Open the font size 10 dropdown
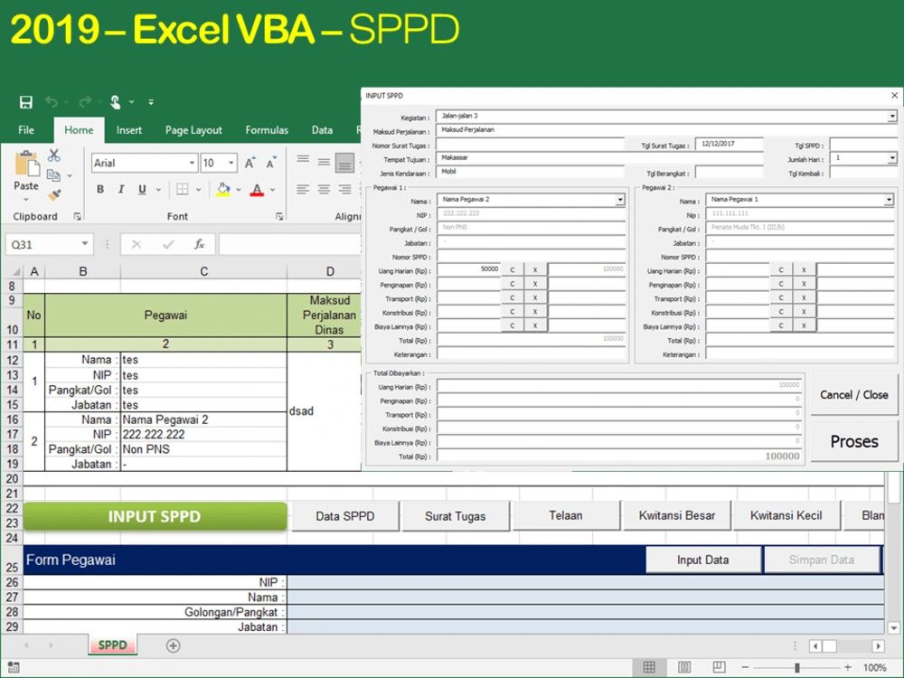Viewport: 904px width, 678px height. (x=231, y=163)
